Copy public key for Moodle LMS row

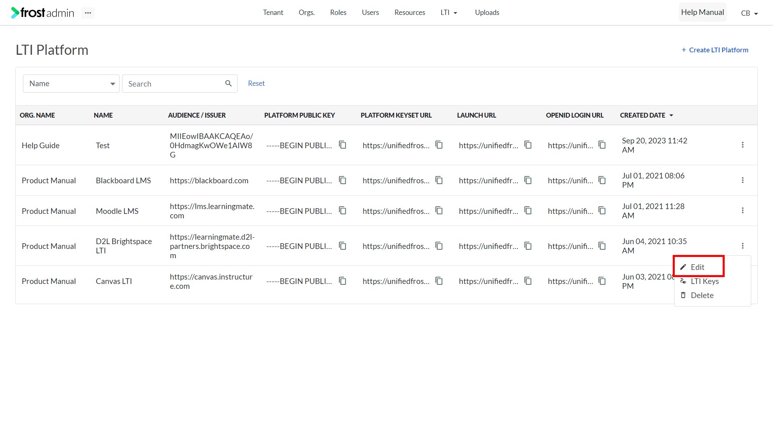pos(343,210)
